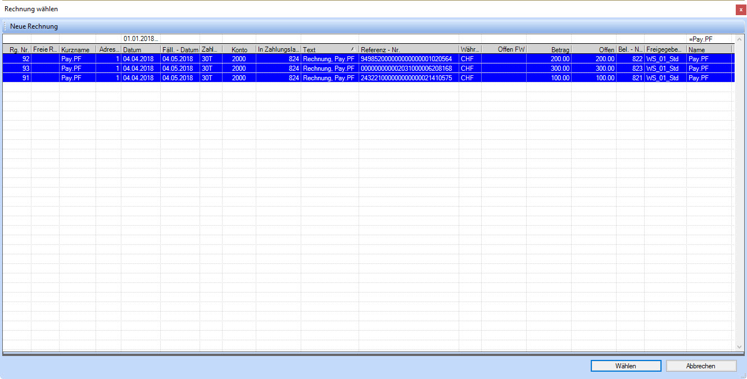Click the Kurzname column header
Image resolution: width=747 pixels, height=379 pixels.
pyautogui.click(x=77, y=49)
